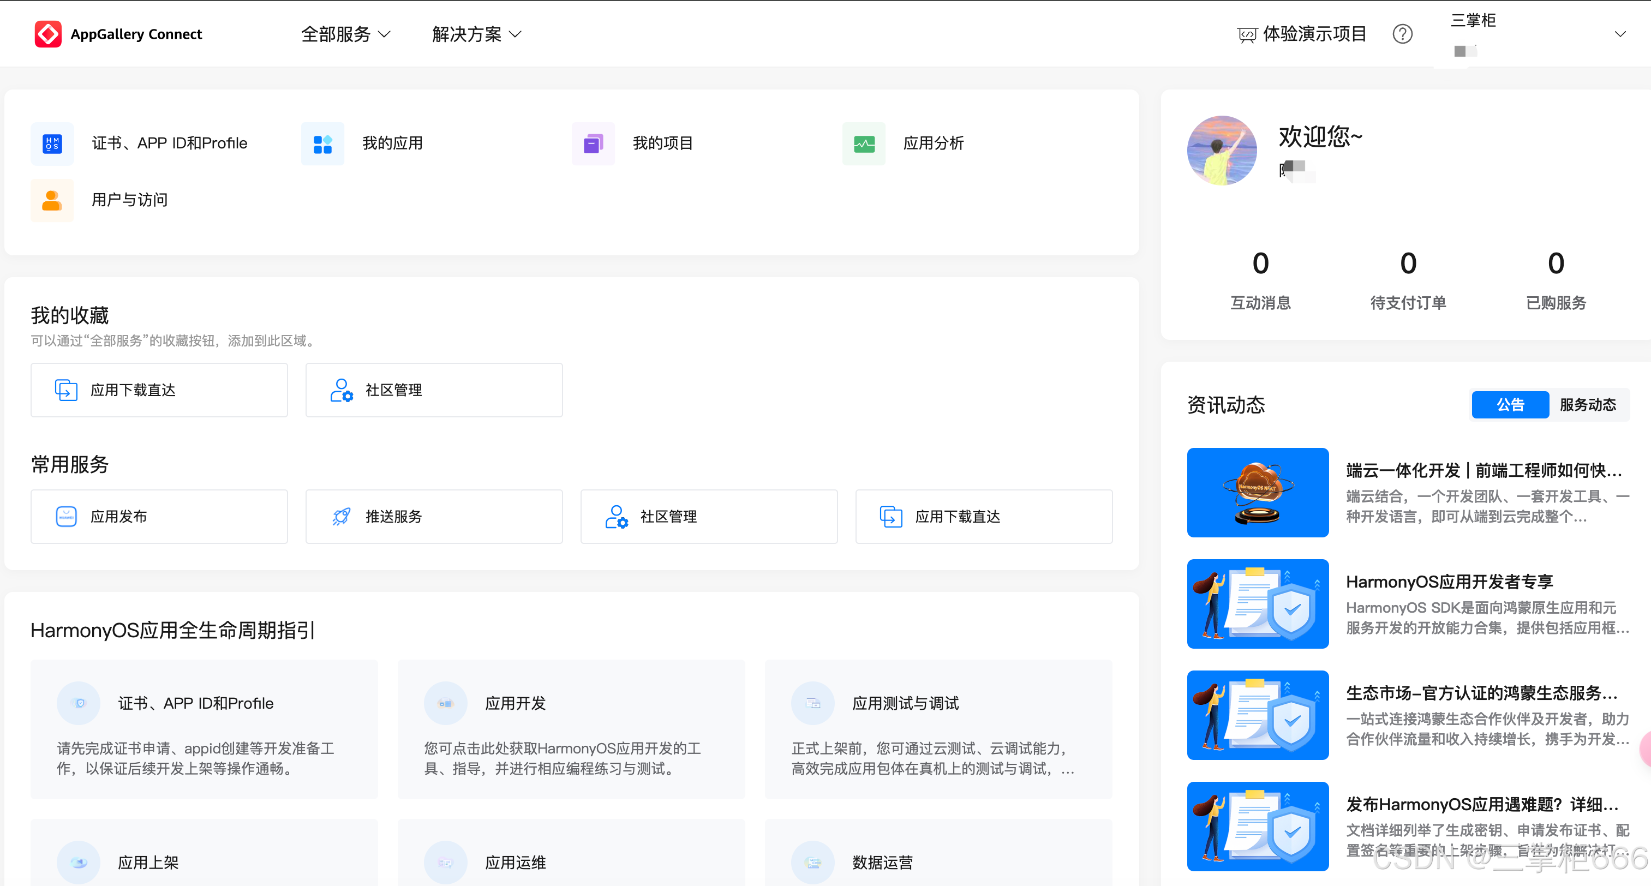
Task: Click the 体验演示项目 presentation icon
Action: tap(1247, 34)
